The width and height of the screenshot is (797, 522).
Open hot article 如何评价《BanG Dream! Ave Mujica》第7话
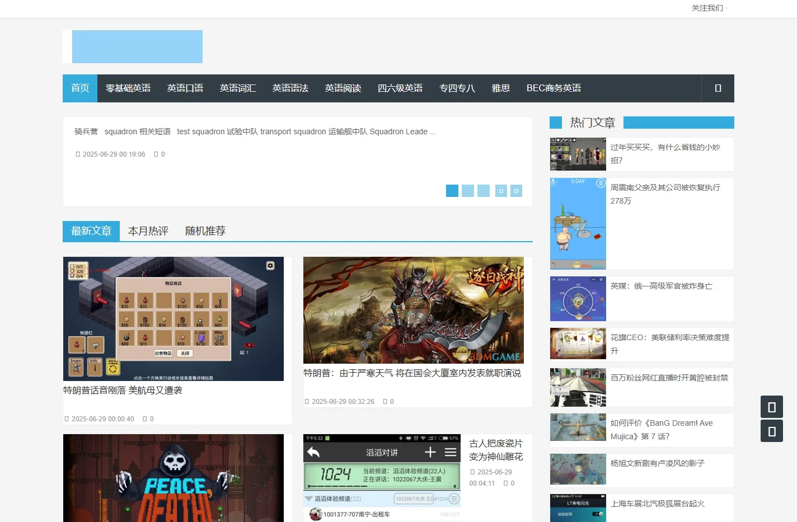pos(662,430)
